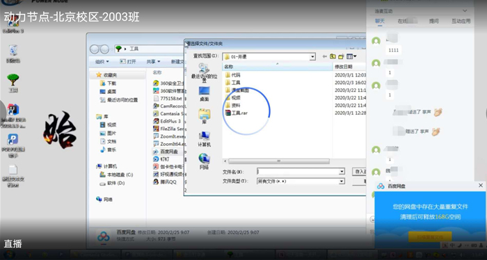Open 文档 library in Explorer pane
Viewport: 487px width, 260px height.
point(108,142)
